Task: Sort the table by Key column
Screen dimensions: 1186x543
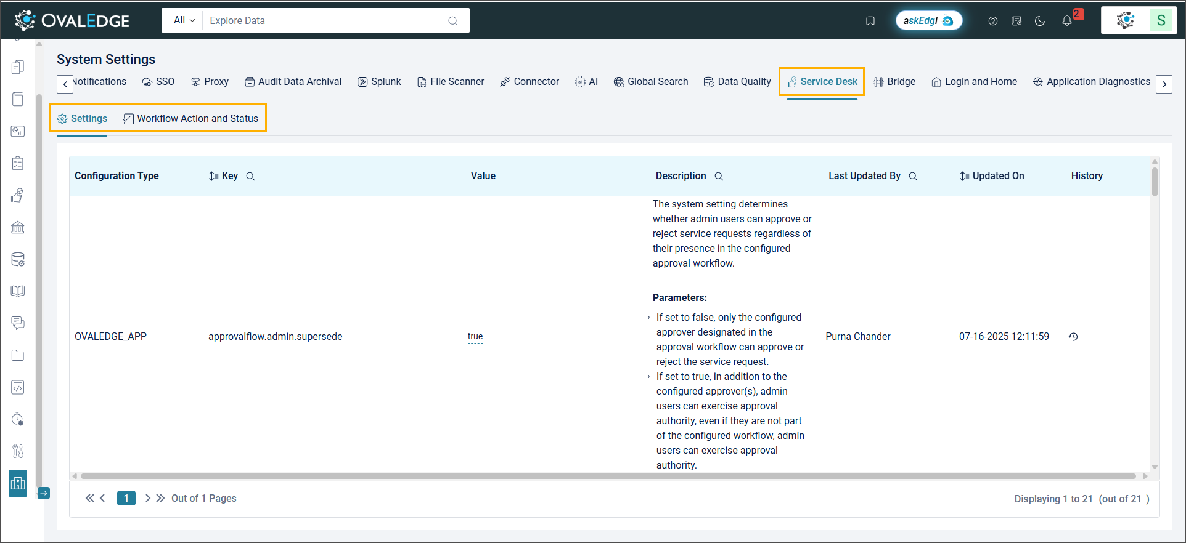Action: tap(213, 176)
